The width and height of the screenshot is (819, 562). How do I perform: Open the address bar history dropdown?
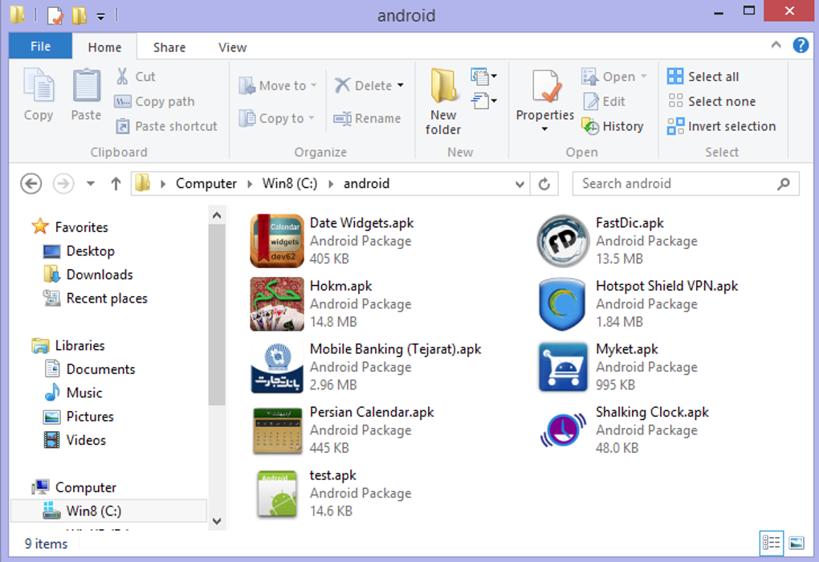pos(520,184)
